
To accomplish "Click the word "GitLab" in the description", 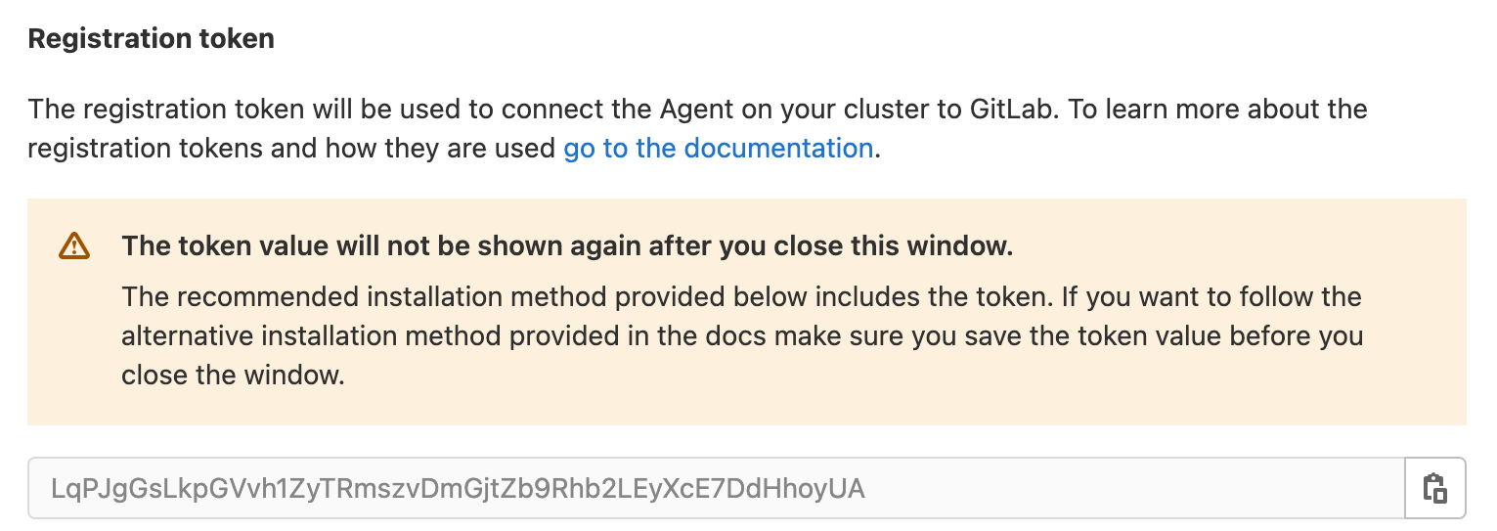I will pyautogui.click(x=1013, y=109).
